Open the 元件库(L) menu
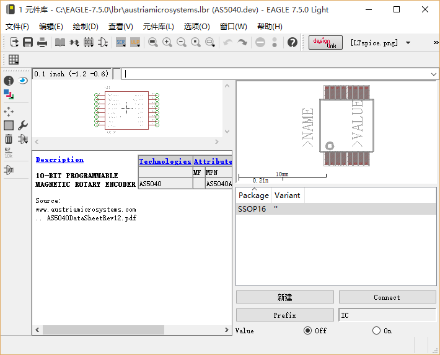Viewport: 440px width, 355px height. (158, 27)
